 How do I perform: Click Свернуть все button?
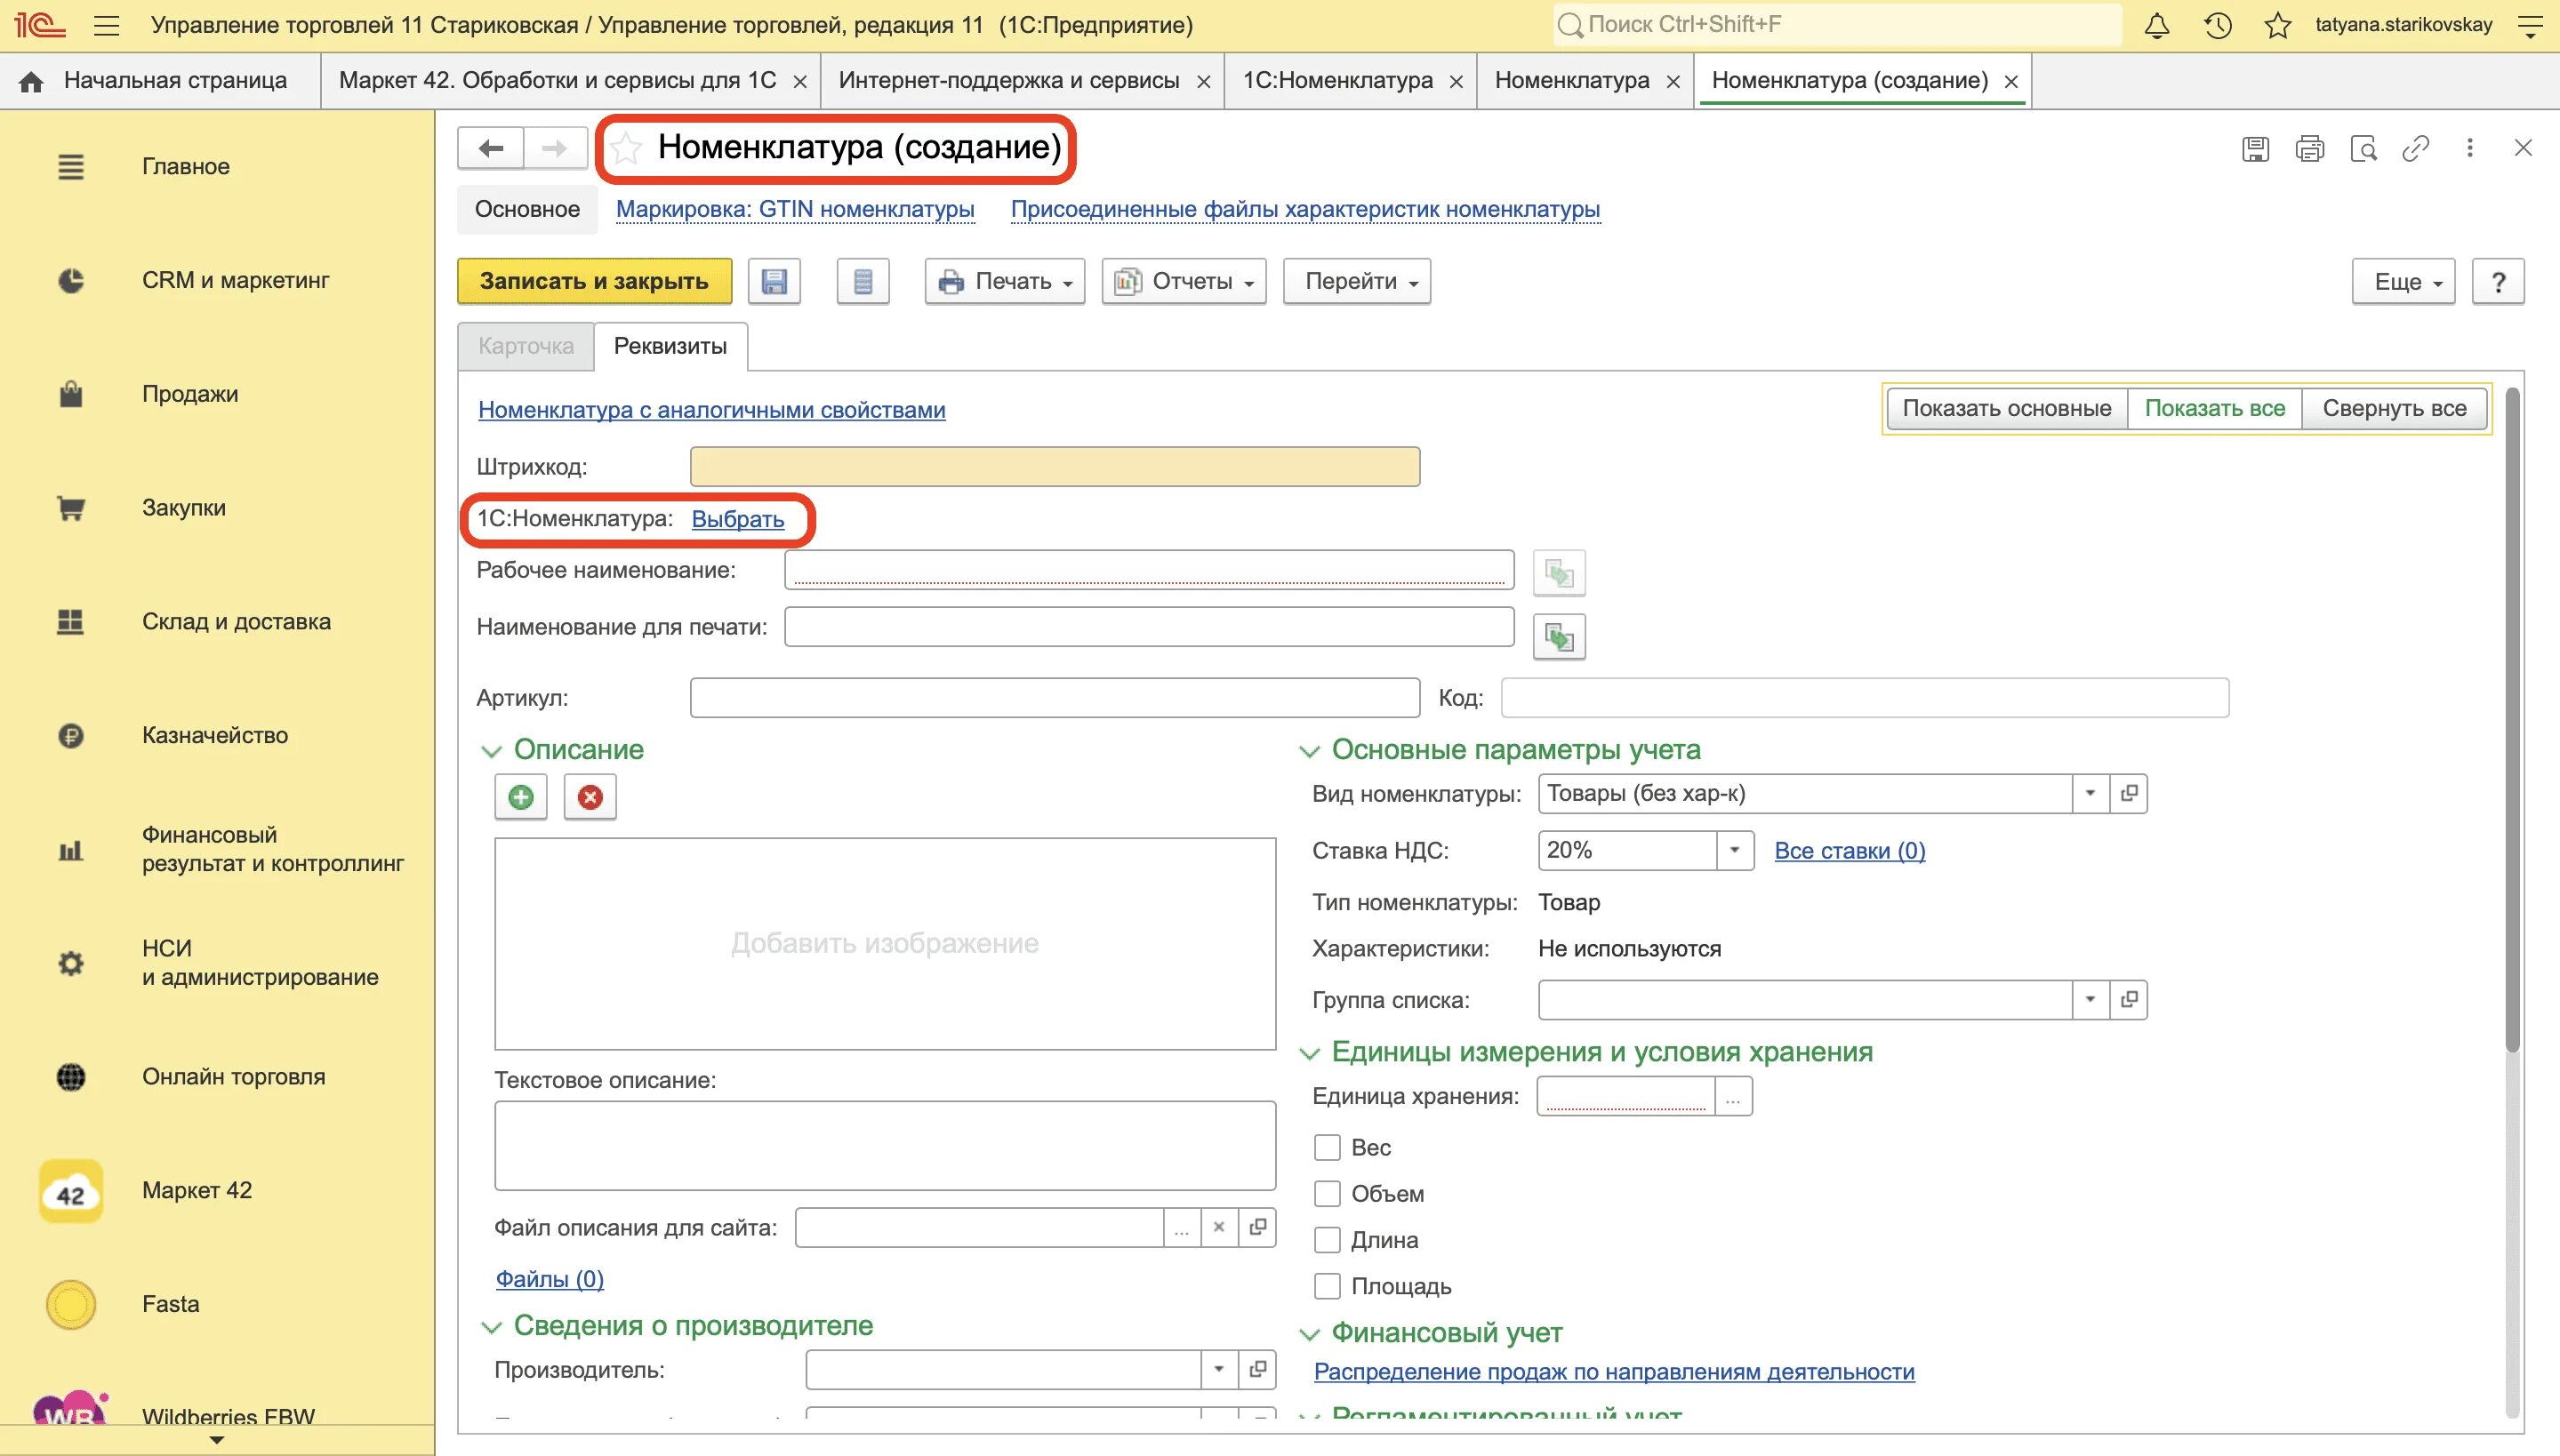click(2394, 408)
